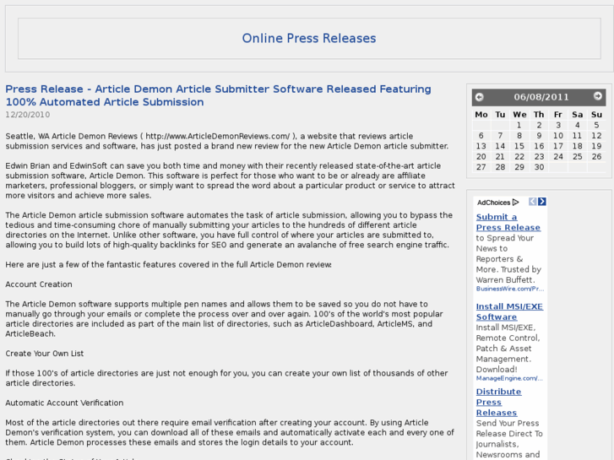
Task: Go to next month in calendar
Action: click(x=598, y=97)
